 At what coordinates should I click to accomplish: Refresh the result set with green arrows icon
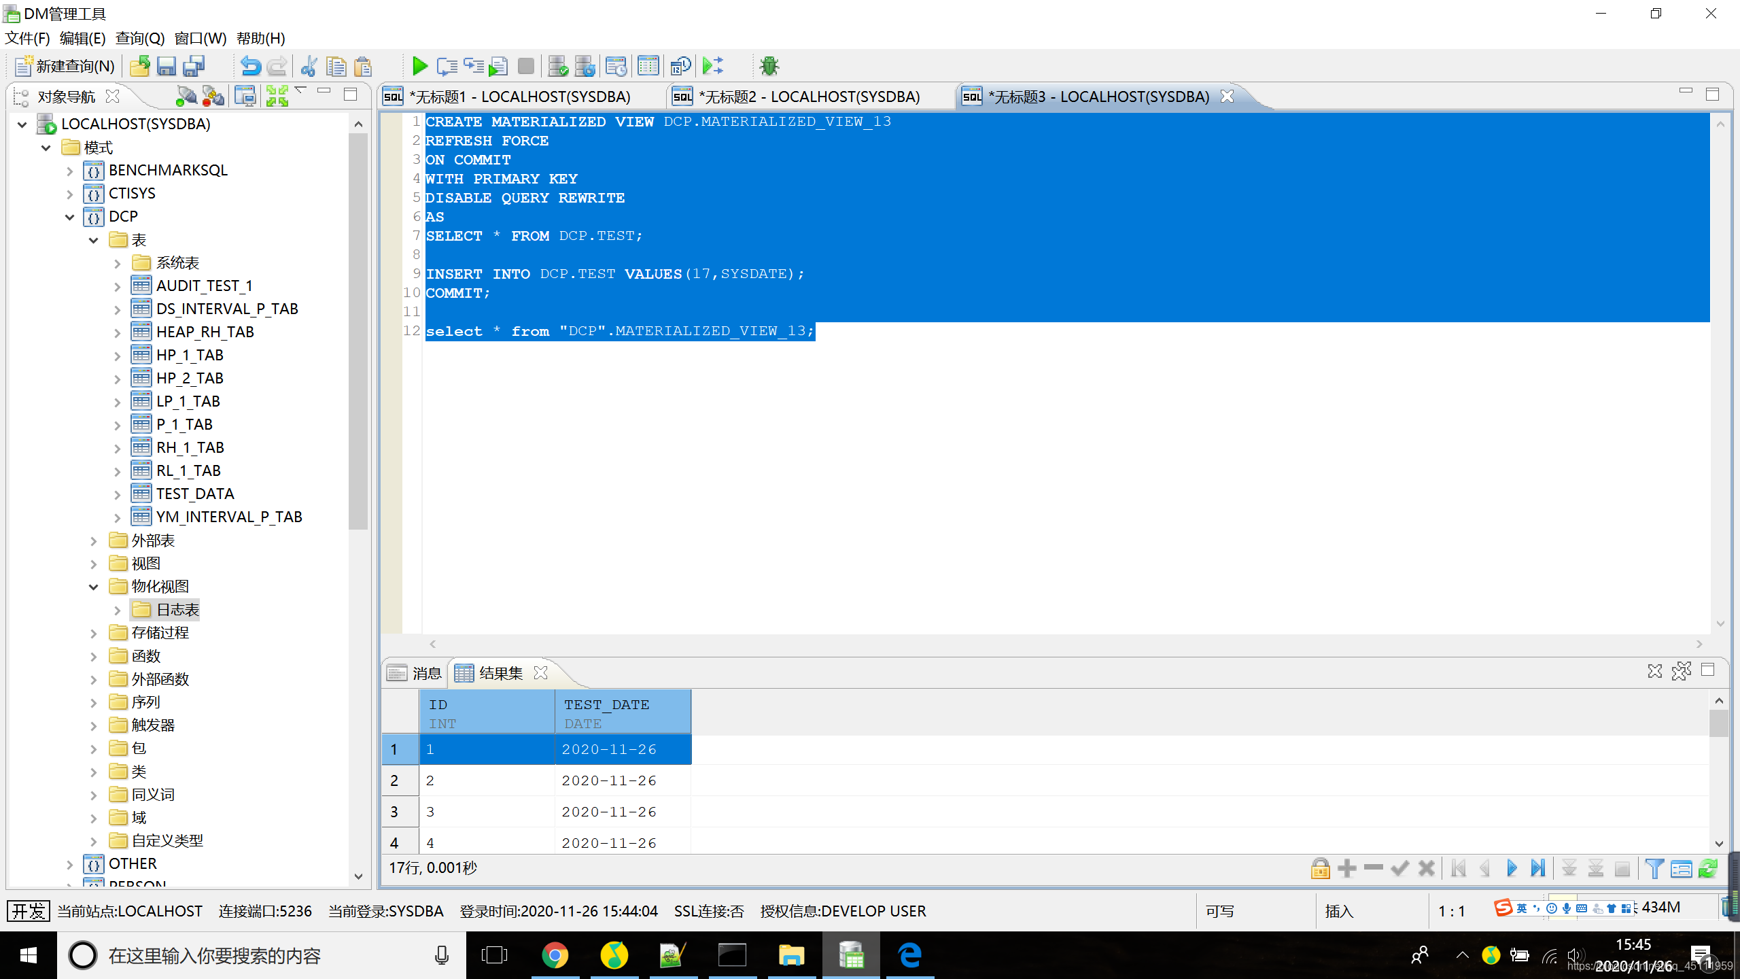point(1708,868)
